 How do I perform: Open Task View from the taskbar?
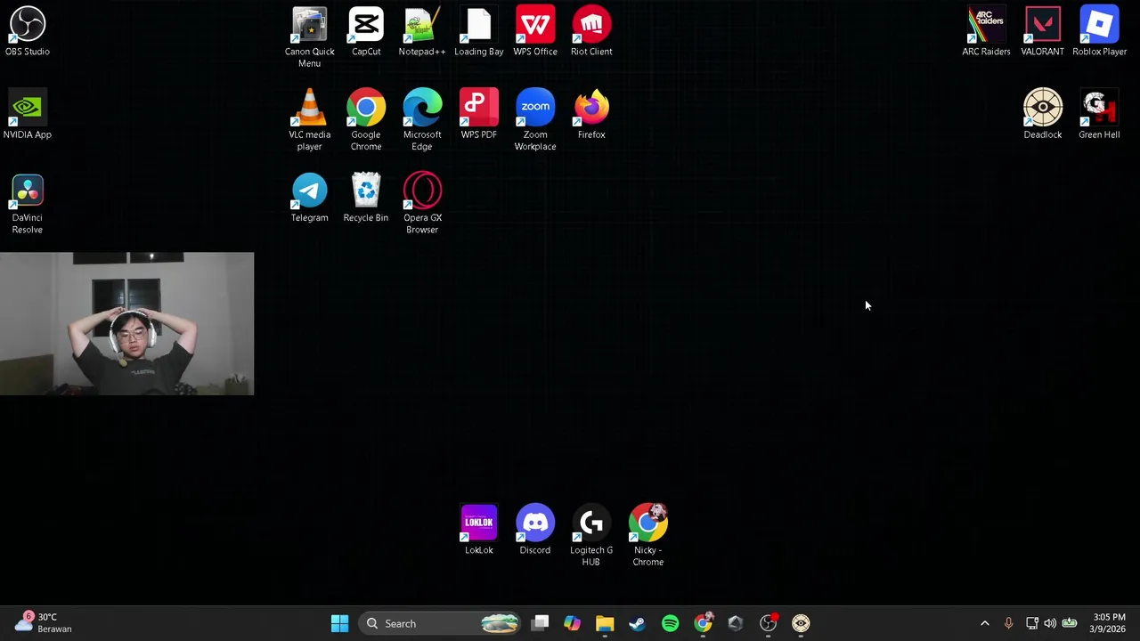pyautogui.click(x=541, y=623)
